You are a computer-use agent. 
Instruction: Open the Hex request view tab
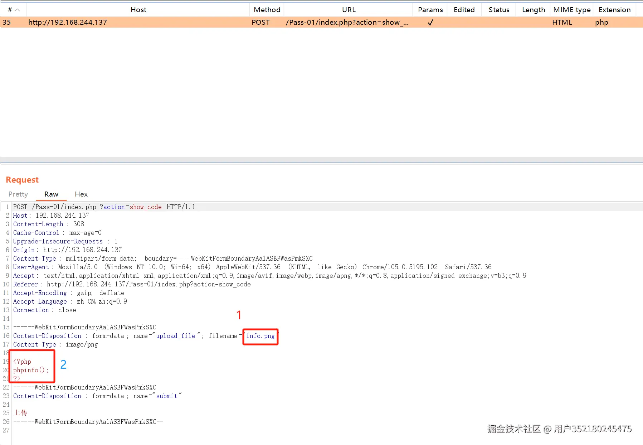(x=81, y=194)
